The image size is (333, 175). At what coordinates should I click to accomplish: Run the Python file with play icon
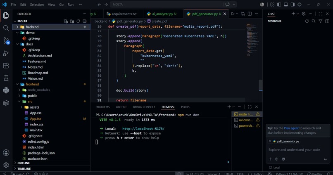pyautogui.click(x=233, y=14)
